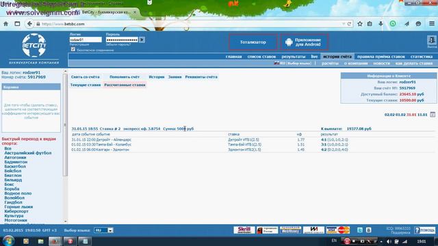Select 'Все' in sports list
Image resolution: width=438 pixels, height=246 pixels.
tap(8, 148)
